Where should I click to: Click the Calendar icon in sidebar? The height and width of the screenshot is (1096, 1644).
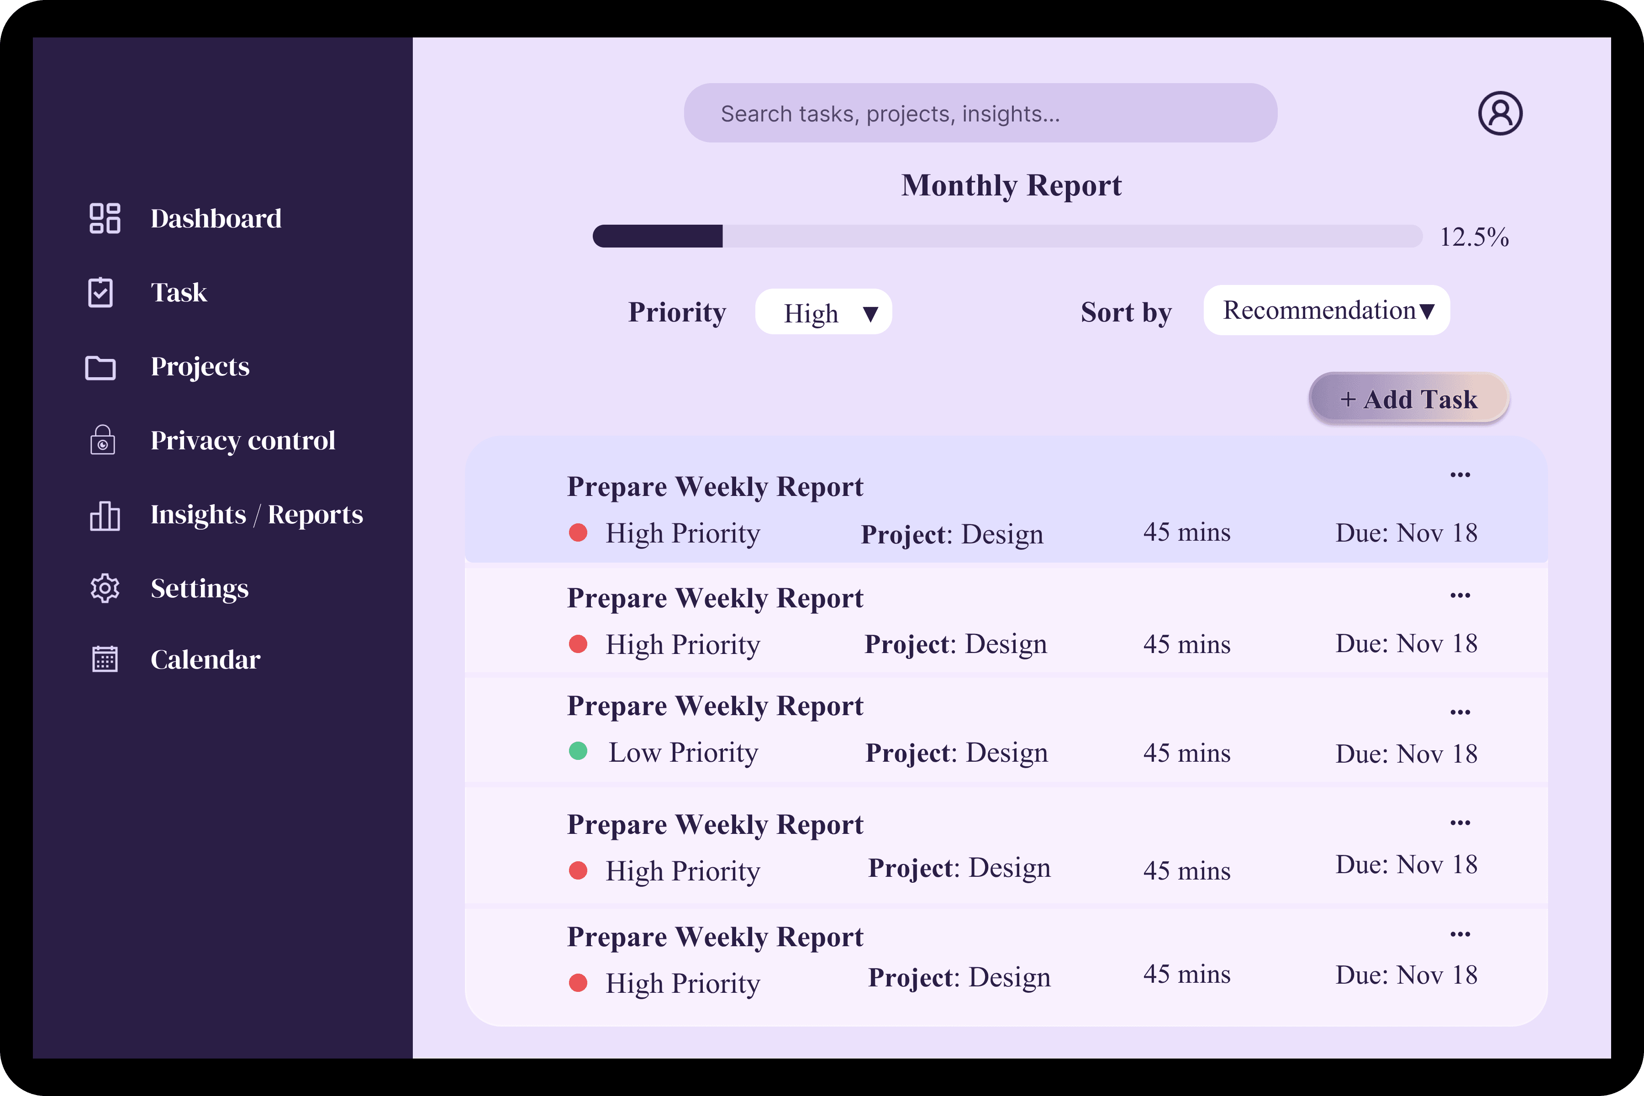105,659
